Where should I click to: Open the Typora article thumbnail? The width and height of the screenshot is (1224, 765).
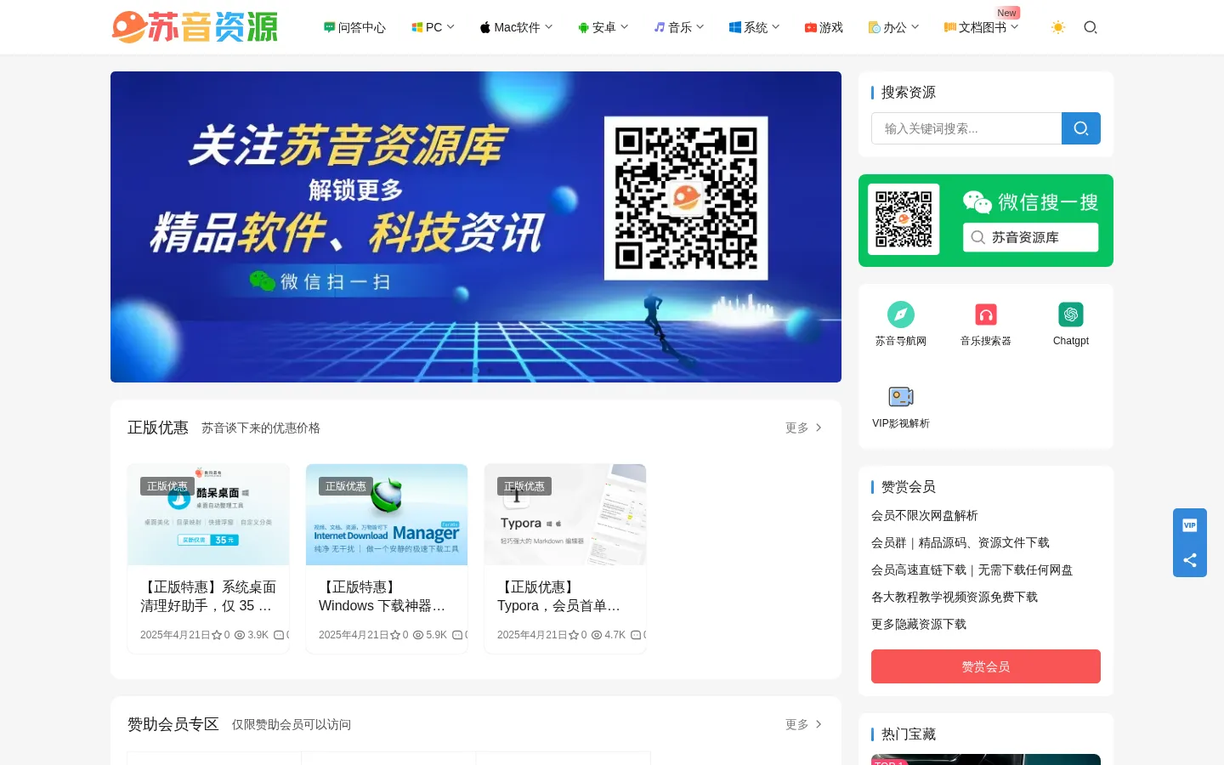click(565, 514)
